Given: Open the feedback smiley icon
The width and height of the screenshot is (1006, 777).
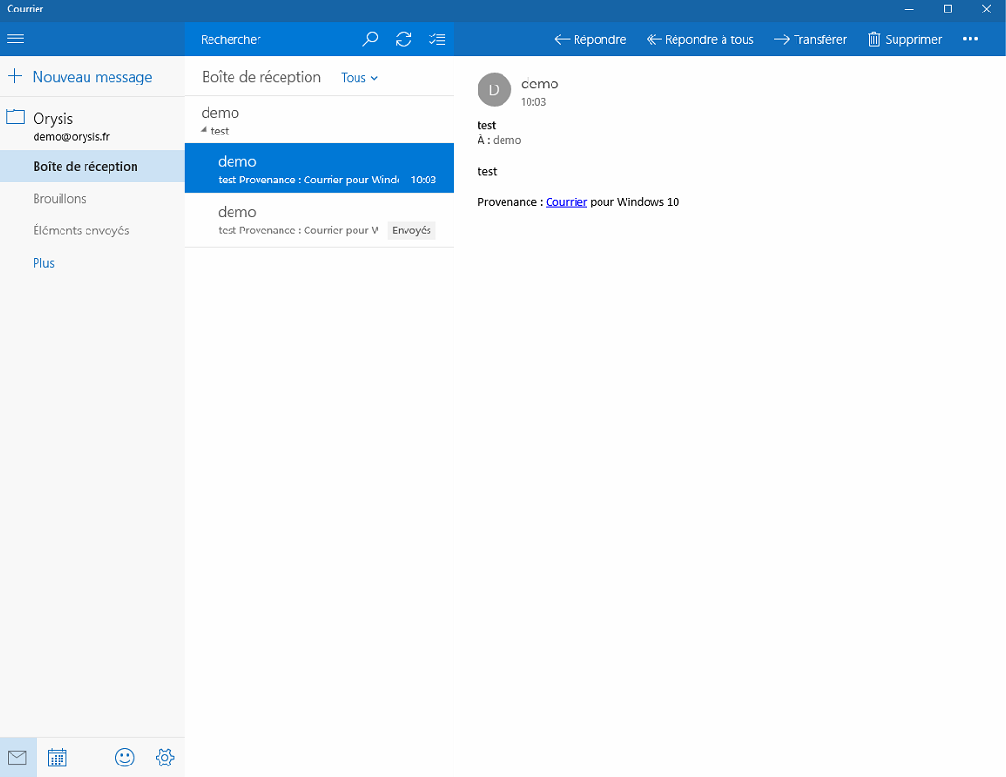Looking at the screenshot, I should (x=124, y=758).
